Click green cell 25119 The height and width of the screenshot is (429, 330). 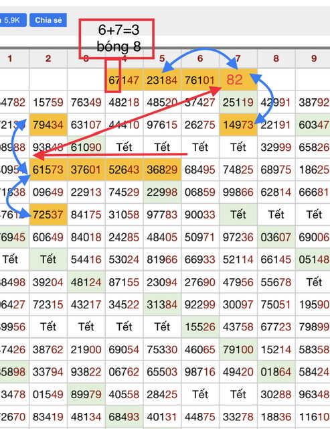pos(238,103)
